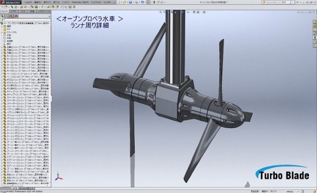
Task: Click the Edit Appearance color sphere icon
Action: 194,12
